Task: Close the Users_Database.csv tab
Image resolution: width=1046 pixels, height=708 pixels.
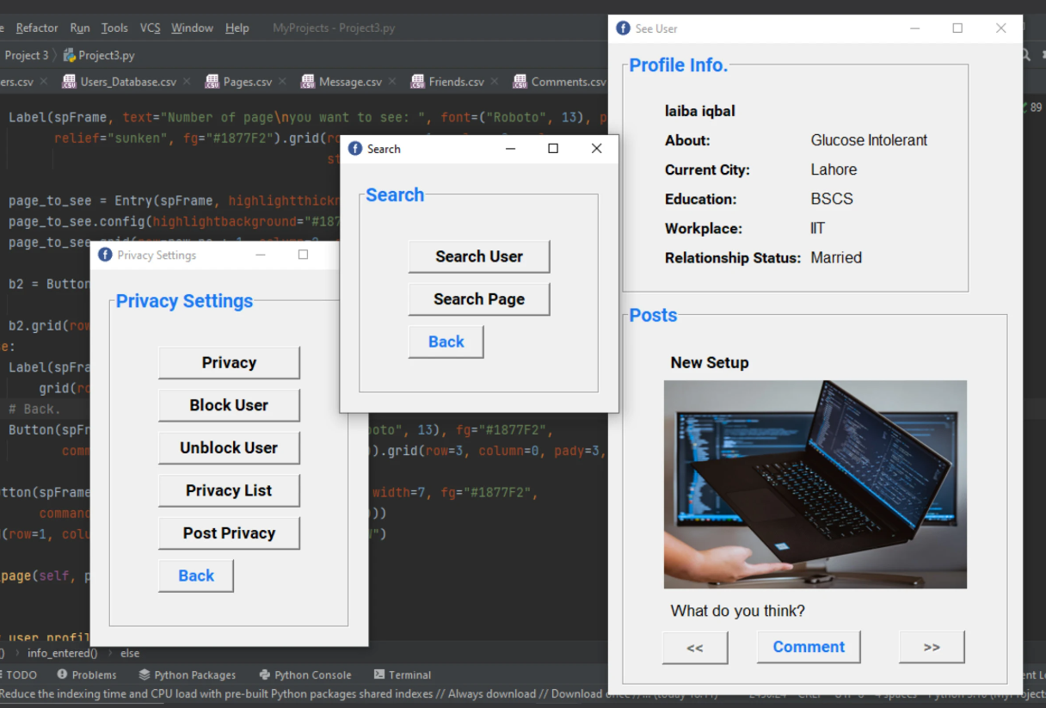Action: (x=188, y=82)
